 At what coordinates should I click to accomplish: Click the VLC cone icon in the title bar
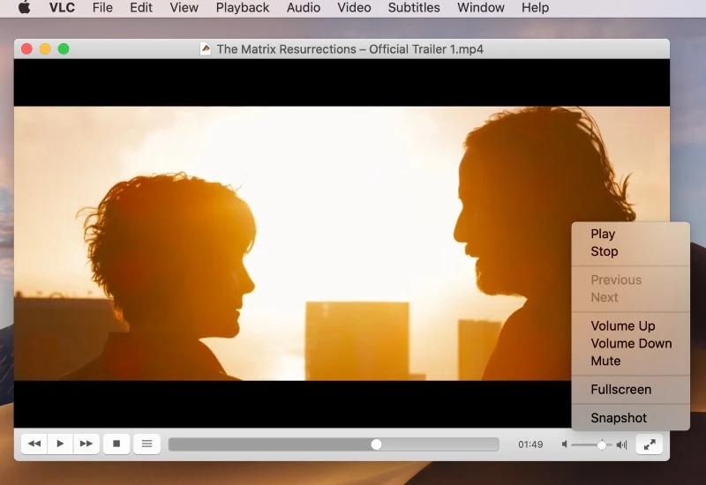tap(206, 49)
